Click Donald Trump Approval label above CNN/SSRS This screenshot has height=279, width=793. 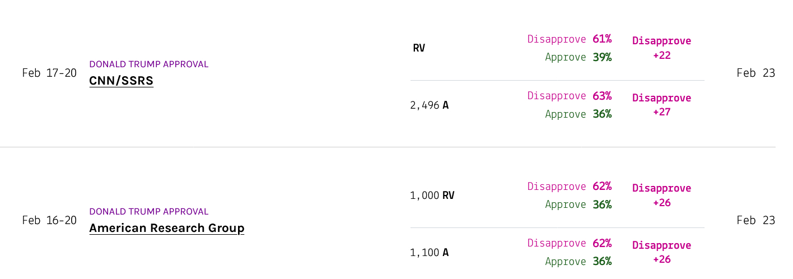click(x=148, y=64)
